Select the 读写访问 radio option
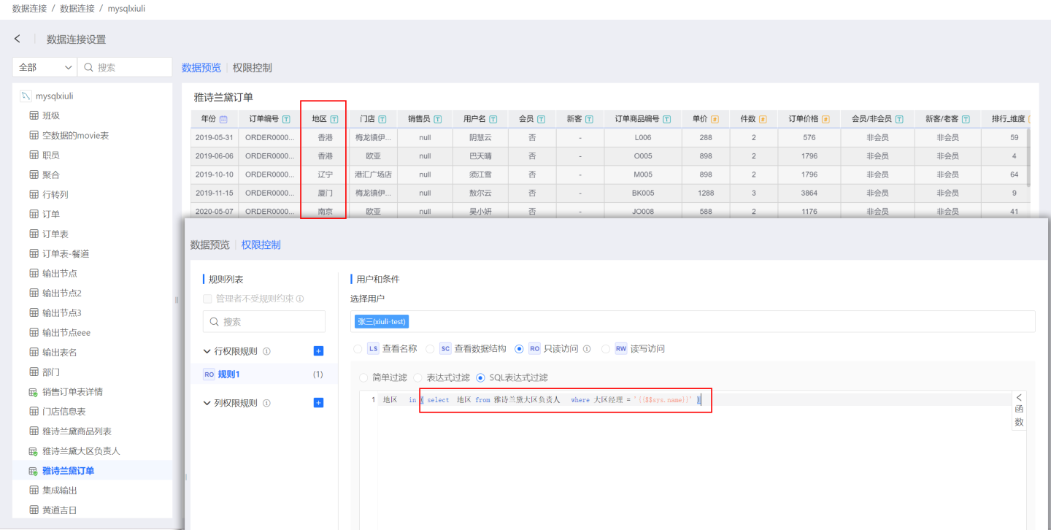 point(605,349)
